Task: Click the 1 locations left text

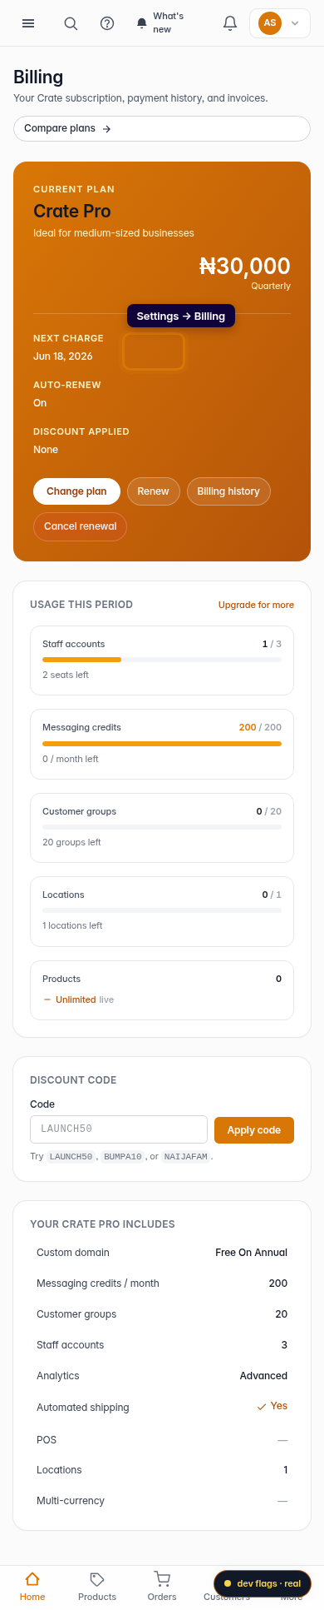Action: point(72,925)
